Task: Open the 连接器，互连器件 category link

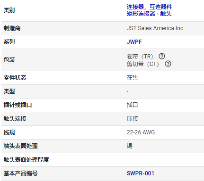Action: coord(149,7)
